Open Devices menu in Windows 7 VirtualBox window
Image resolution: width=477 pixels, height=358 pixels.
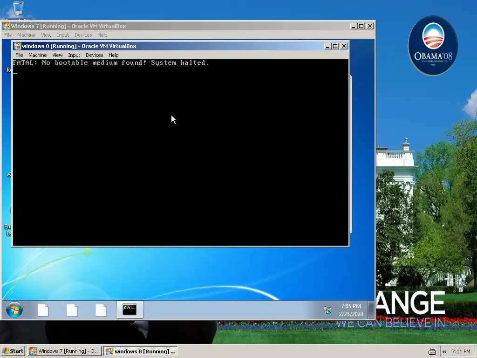[x=83, y=35]
